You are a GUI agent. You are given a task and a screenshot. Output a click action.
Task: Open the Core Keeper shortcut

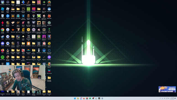pyautogui.click(x=44, y=51)
